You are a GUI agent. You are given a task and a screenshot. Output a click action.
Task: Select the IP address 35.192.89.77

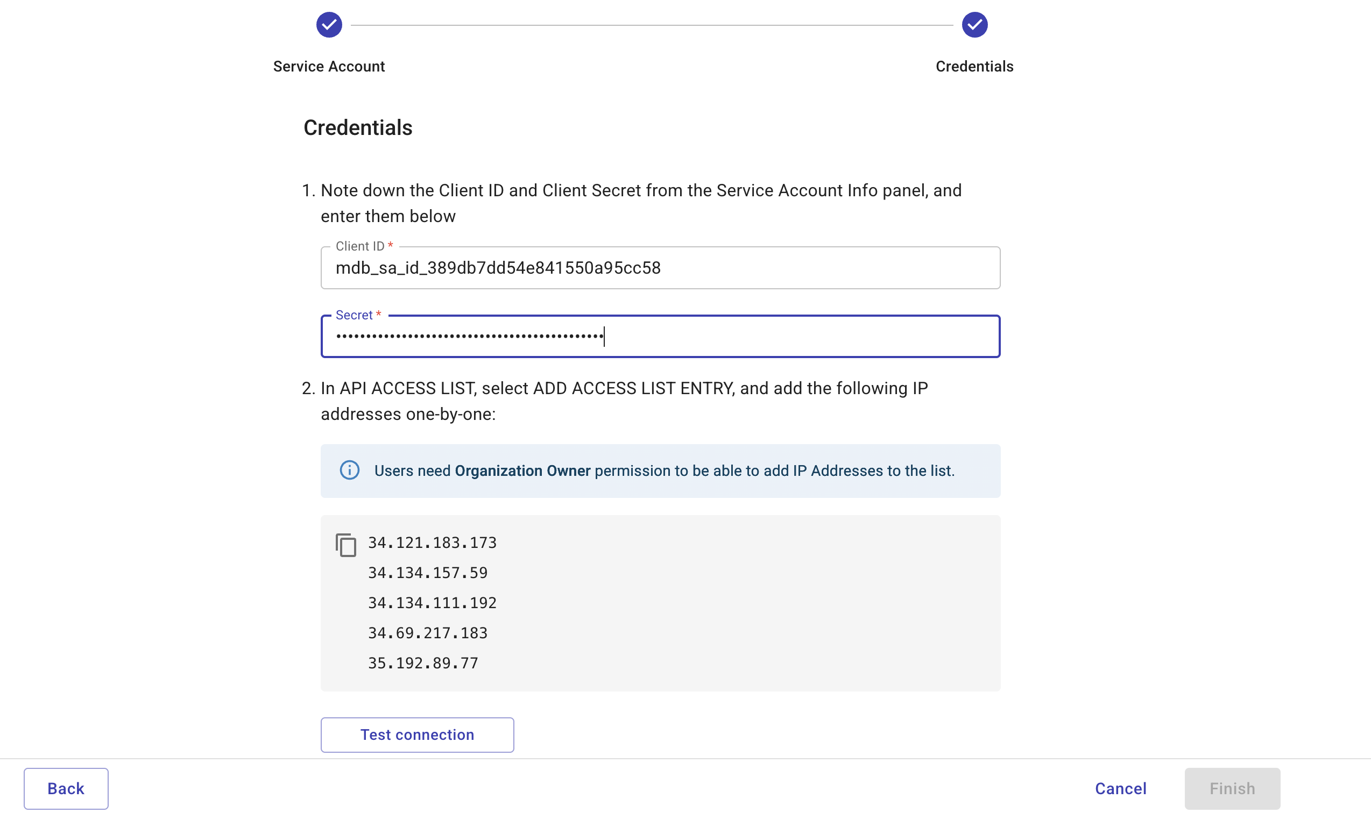pos(422,662)
